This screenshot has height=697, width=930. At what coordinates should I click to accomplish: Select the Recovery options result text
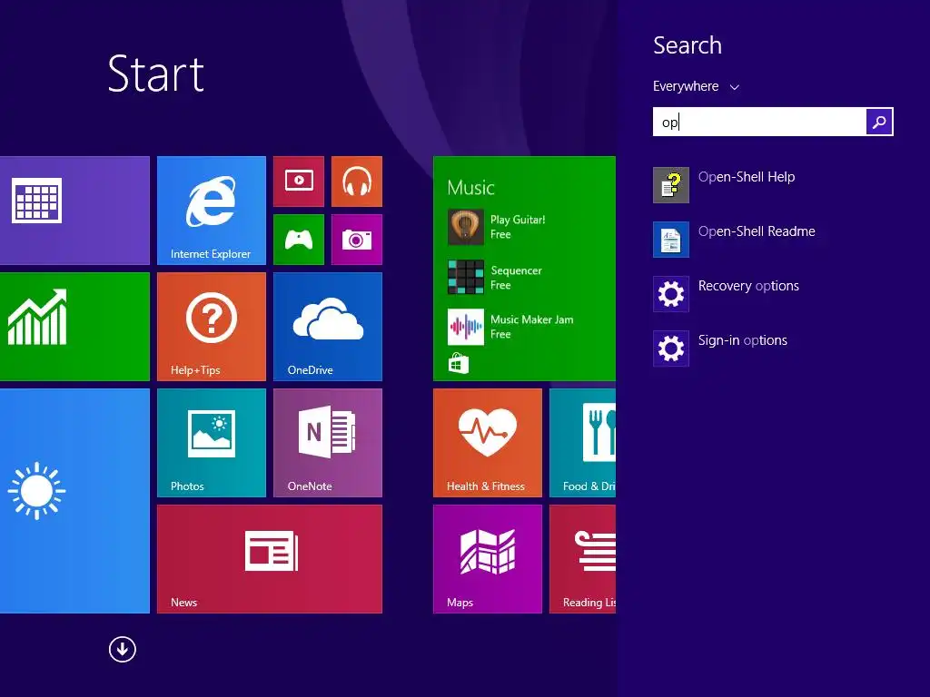coord(748,286)
